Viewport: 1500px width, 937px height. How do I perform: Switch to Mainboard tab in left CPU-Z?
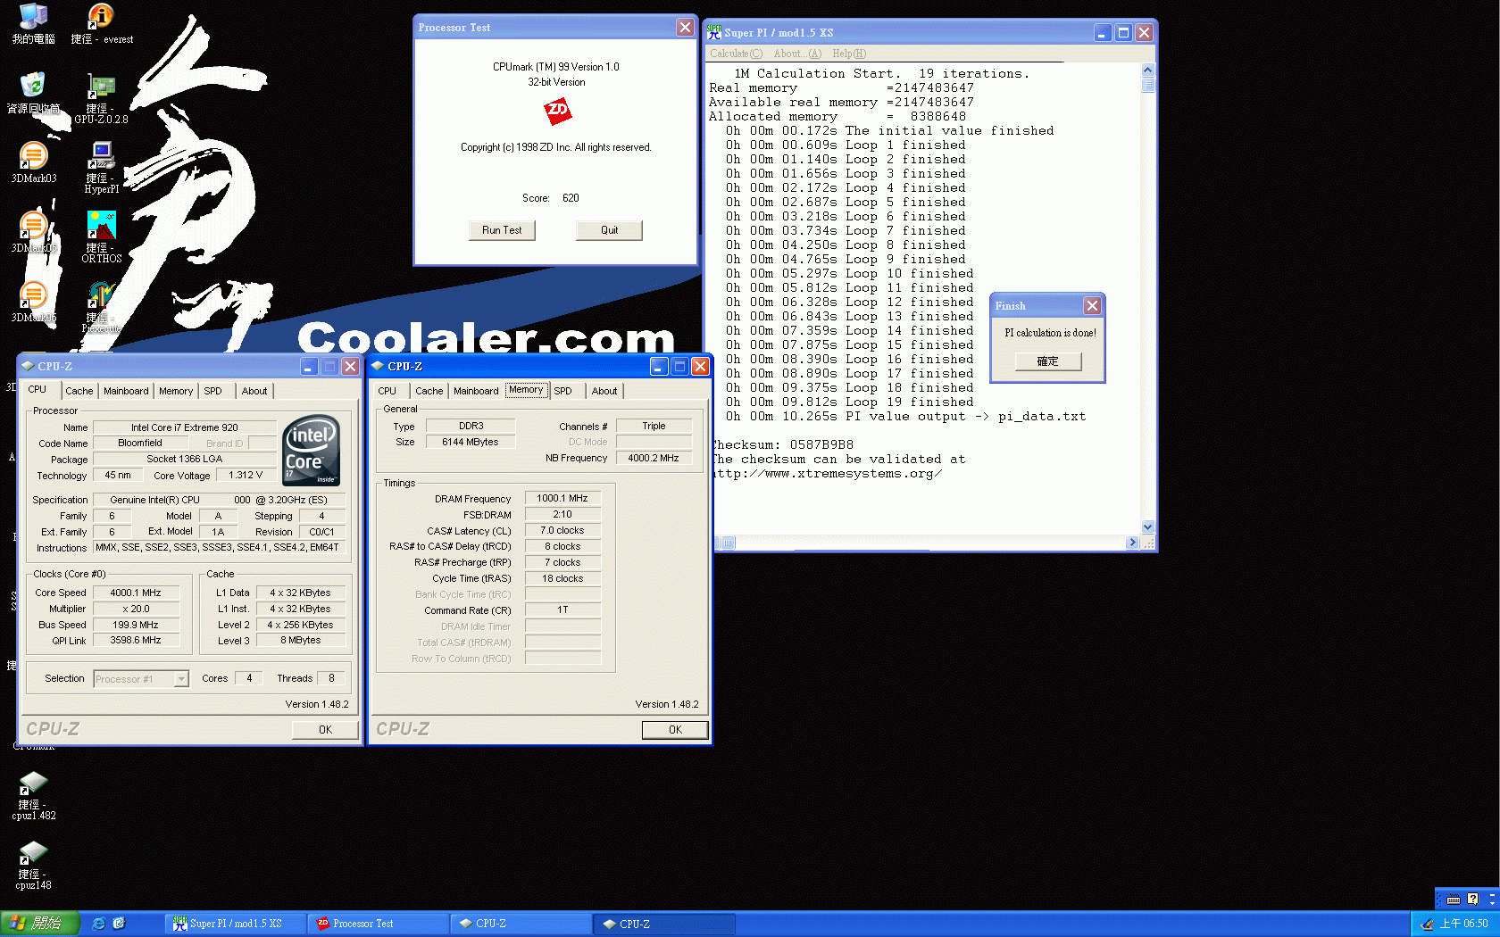coord(126,391)
